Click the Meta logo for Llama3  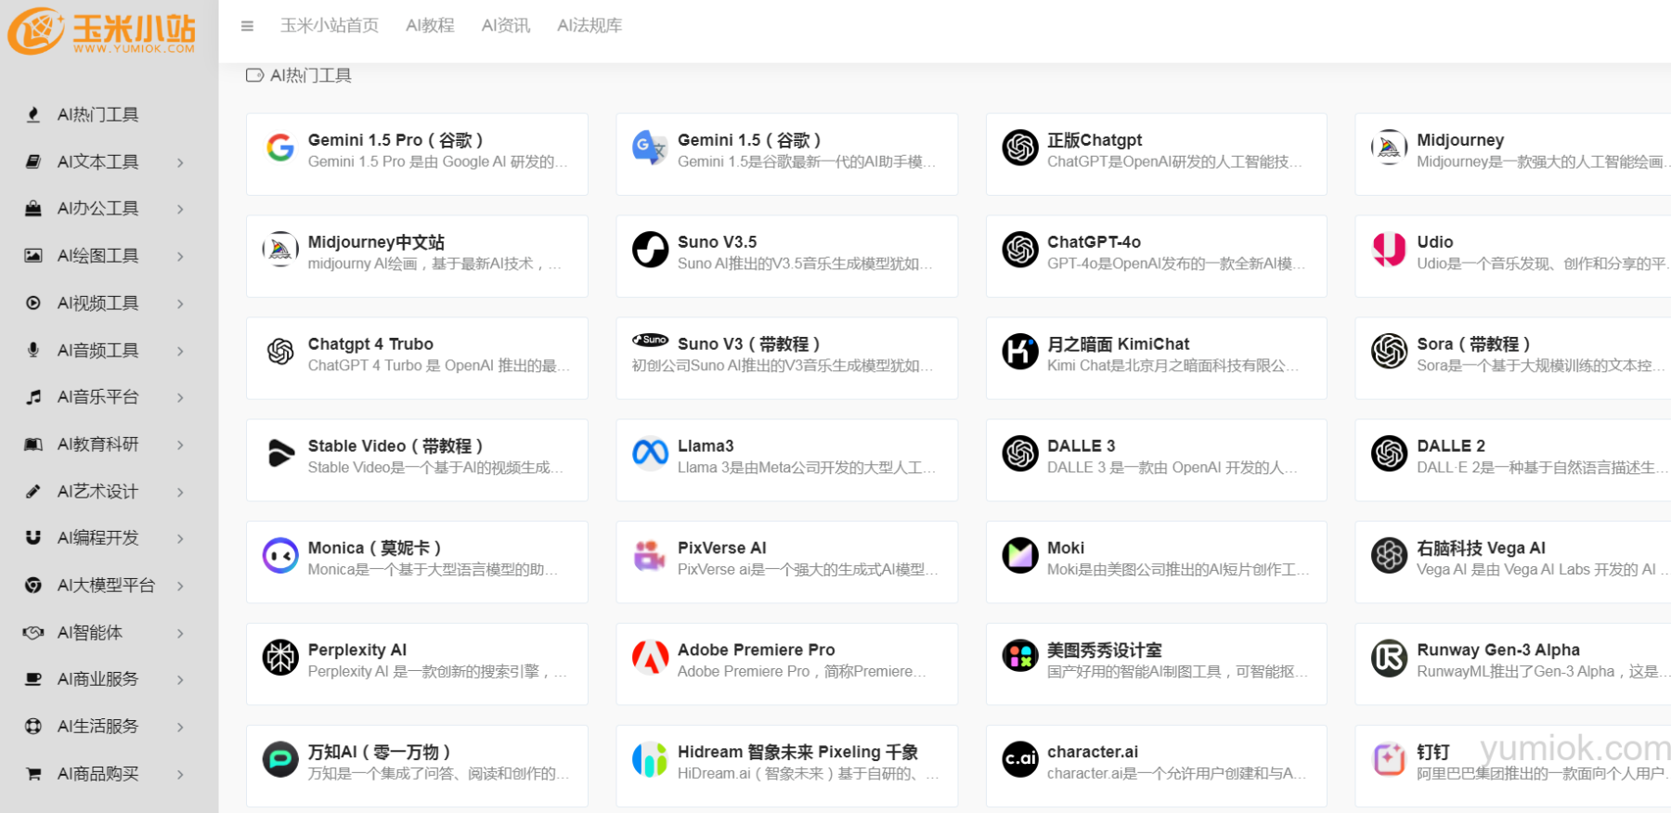(x=650, y=453)
